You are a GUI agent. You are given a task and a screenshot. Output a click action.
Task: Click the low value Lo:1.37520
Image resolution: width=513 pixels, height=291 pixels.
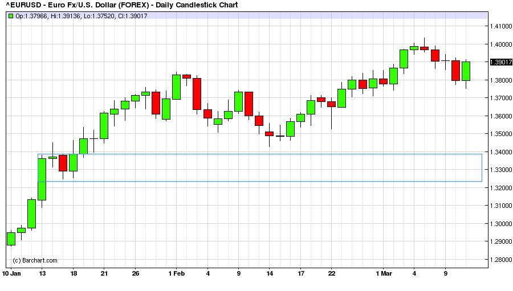[99, 16]
